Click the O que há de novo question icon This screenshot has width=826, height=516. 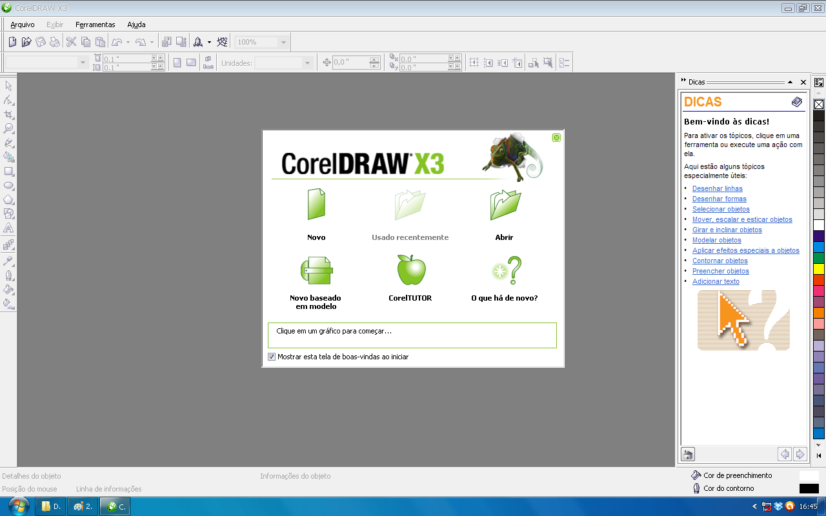507,270
